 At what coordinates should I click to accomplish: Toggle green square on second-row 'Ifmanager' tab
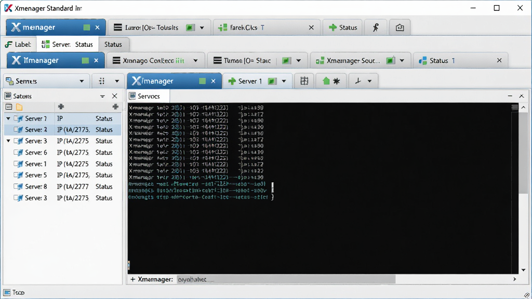tap(85, 60)
